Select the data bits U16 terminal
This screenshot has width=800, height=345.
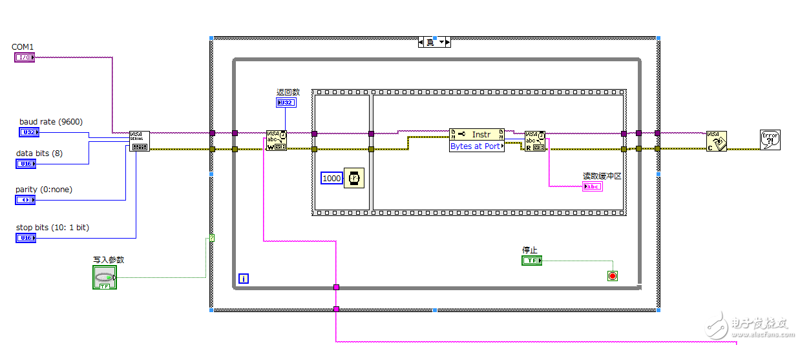25,164
